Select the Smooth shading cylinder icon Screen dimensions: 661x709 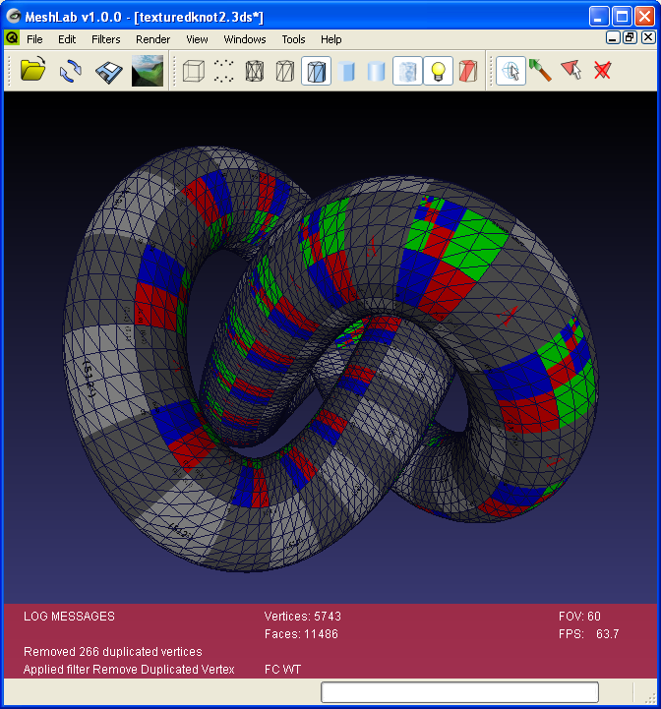tap(377, 71)
